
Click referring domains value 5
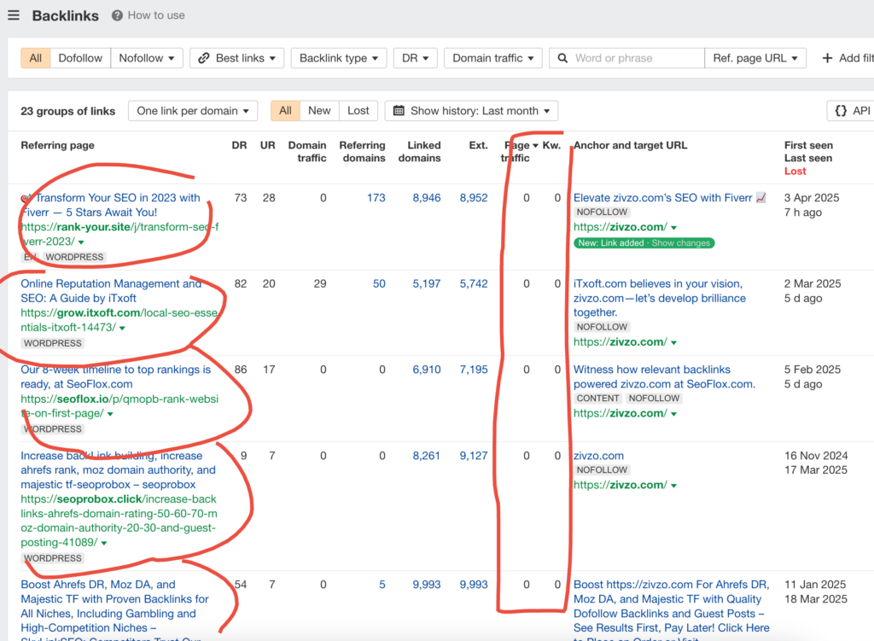[x=382, y=585]
